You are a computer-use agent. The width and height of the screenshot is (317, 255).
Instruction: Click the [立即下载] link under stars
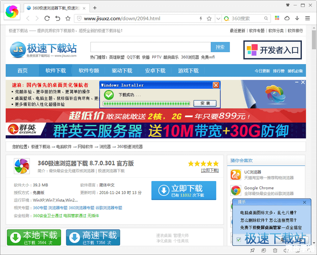point(210,170)
